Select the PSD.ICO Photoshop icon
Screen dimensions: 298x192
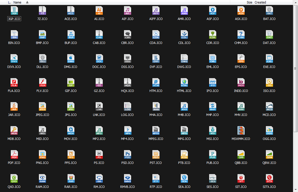[x=127, y=154]
